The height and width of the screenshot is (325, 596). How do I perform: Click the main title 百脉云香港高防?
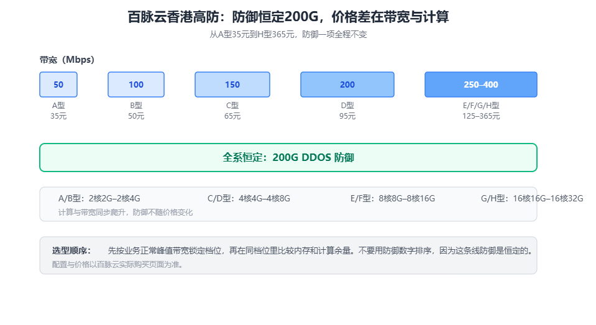click(288, 17)
